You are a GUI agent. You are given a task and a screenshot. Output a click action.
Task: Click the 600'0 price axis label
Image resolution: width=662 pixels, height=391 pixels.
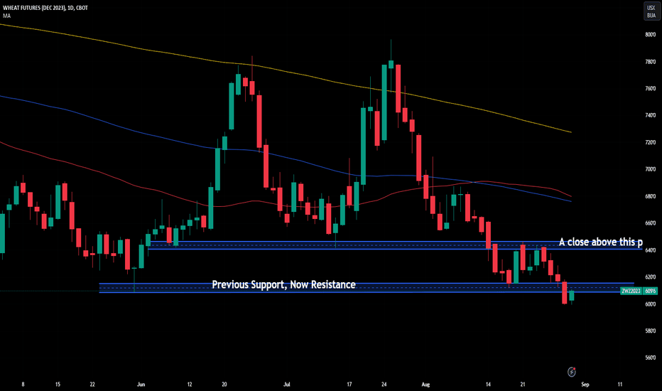click(x=650, y=304)
